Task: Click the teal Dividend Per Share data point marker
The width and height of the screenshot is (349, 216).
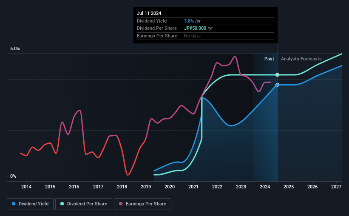Action: [x=277, y=75]
